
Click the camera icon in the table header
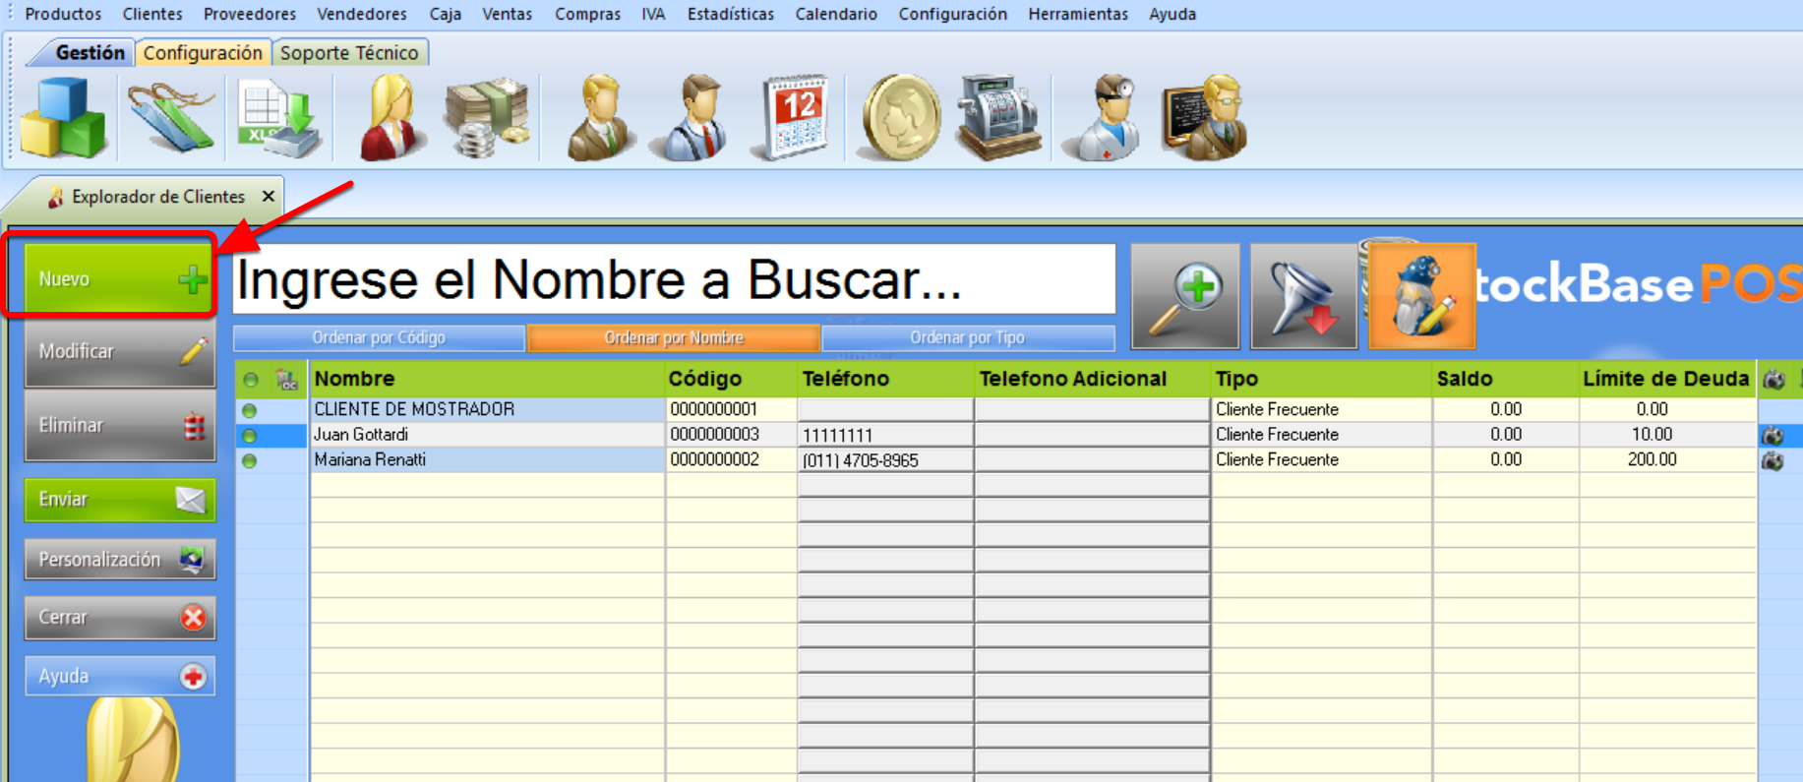tap(1773, 380)
